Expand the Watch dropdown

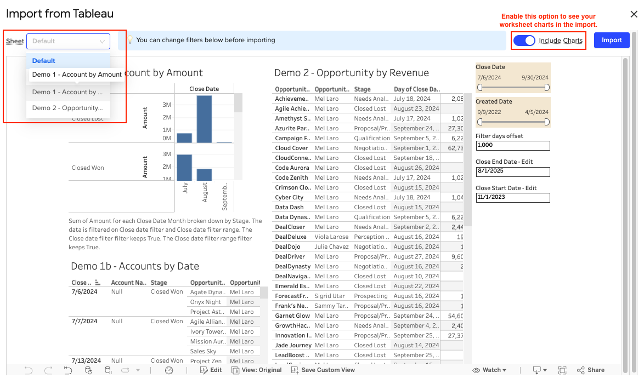tap(489, 370)
